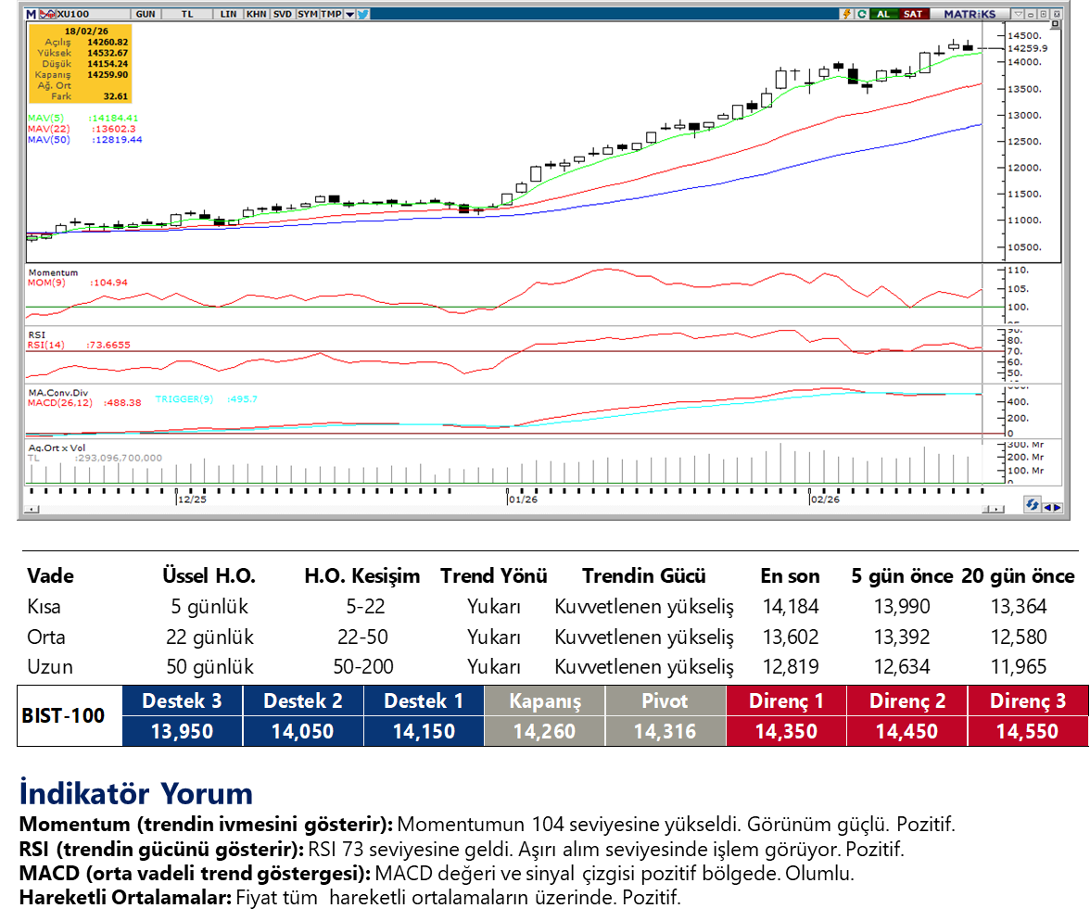1090x921 pixels.
Task: Open the Twitter bird icon
Action: click(362, 14)
